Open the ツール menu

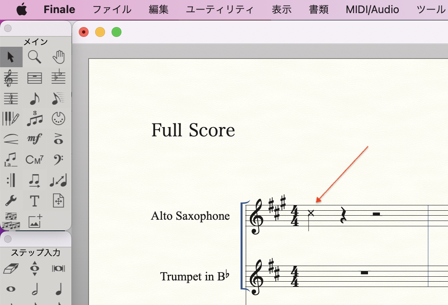pos(431,10)
